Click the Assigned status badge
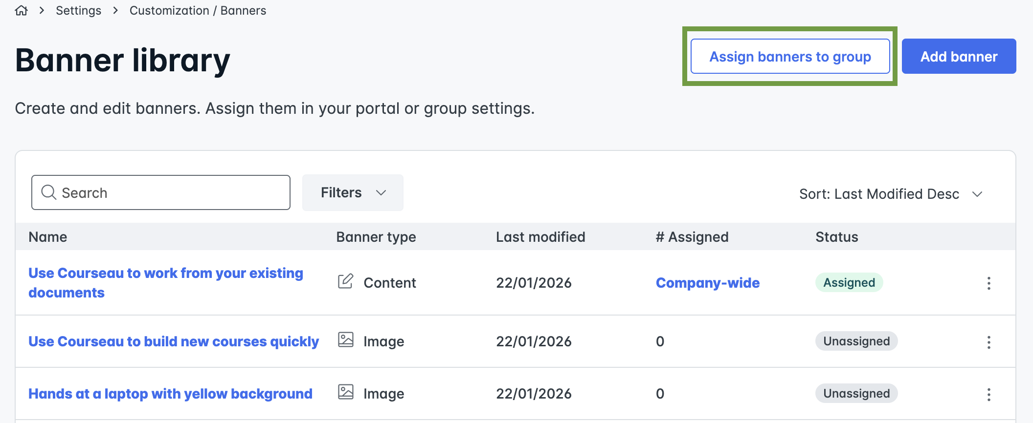This screenshot has height=423, width=1033. pyautogui.click(x=849, y=282)
